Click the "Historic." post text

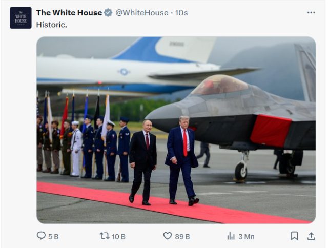(52, 25)
